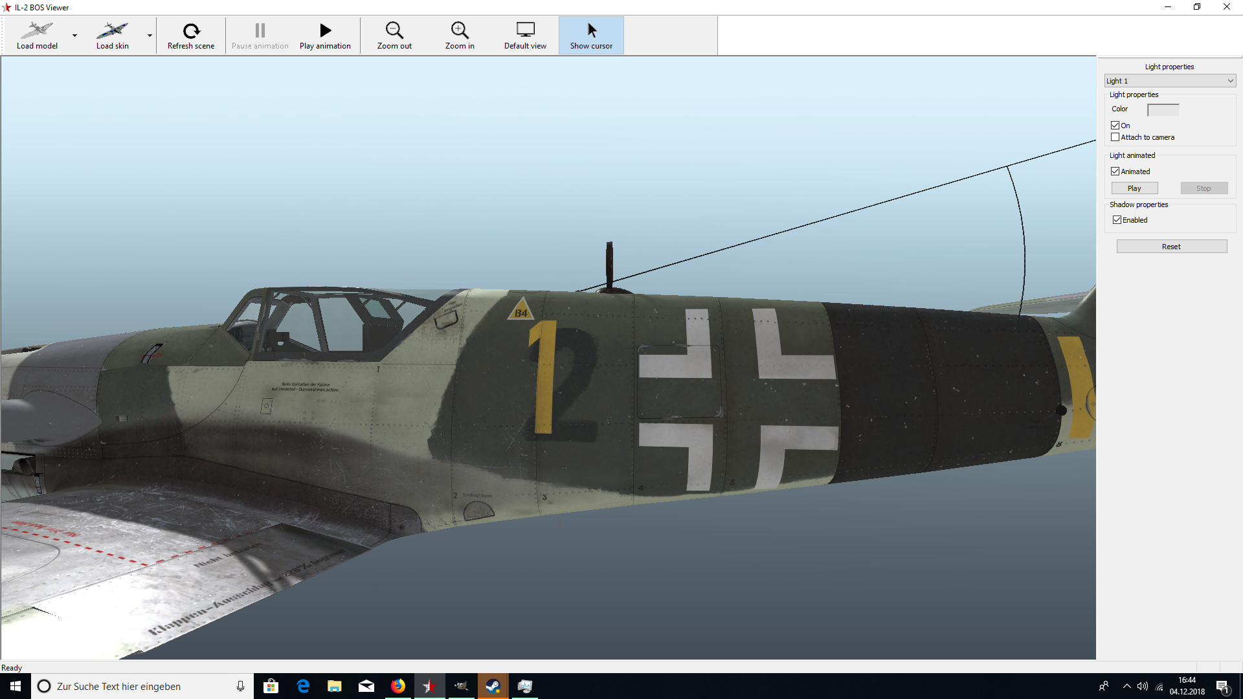Open the network Wi-Fi tray icon
Viewport: 1243px width, 699px height.
coord(1159,686)
